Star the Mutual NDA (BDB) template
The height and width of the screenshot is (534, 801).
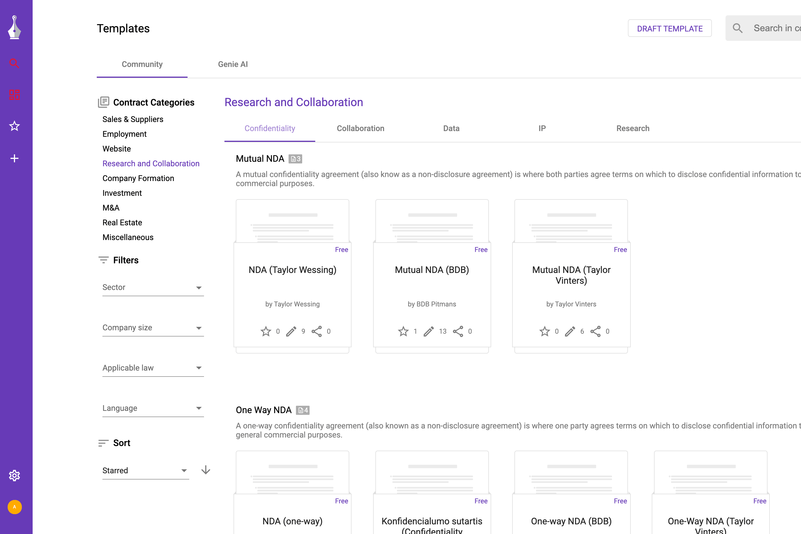[403, 331]
